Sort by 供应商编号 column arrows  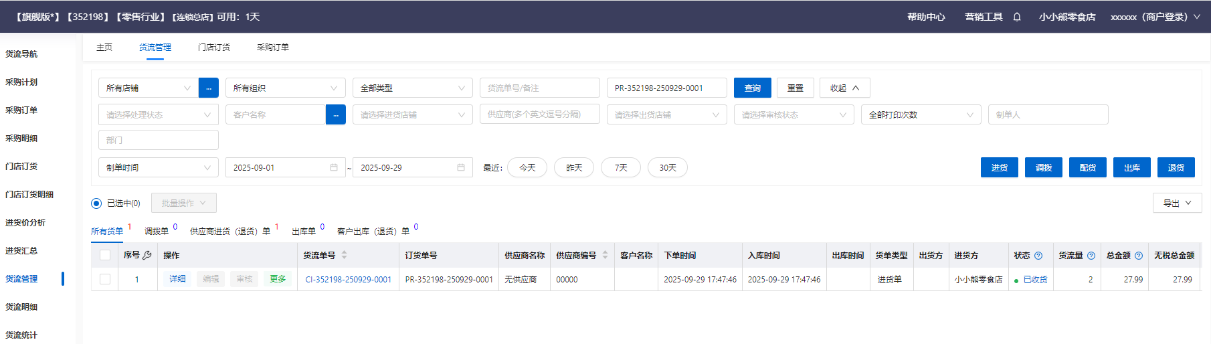tap(605, 255)
